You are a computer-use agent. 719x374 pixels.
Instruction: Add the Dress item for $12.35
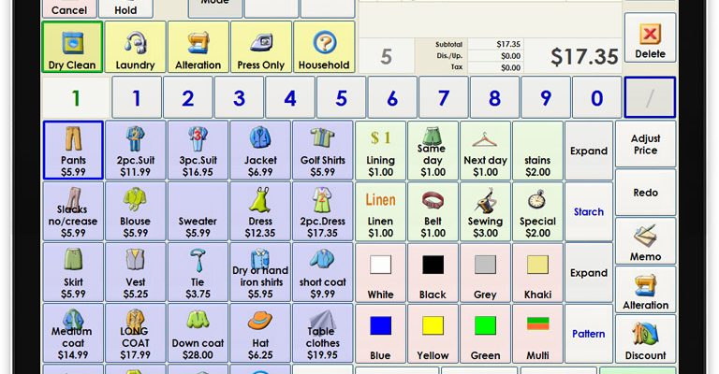(x=259, y=211)
